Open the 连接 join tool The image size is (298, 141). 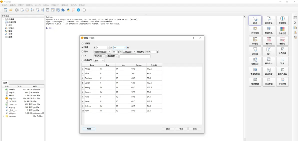282,61
